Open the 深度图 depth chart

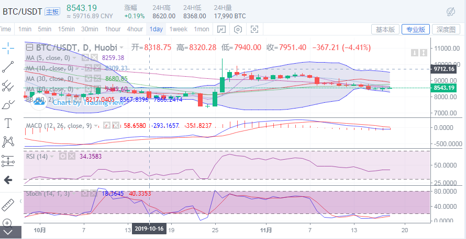(x=446, y=29)
